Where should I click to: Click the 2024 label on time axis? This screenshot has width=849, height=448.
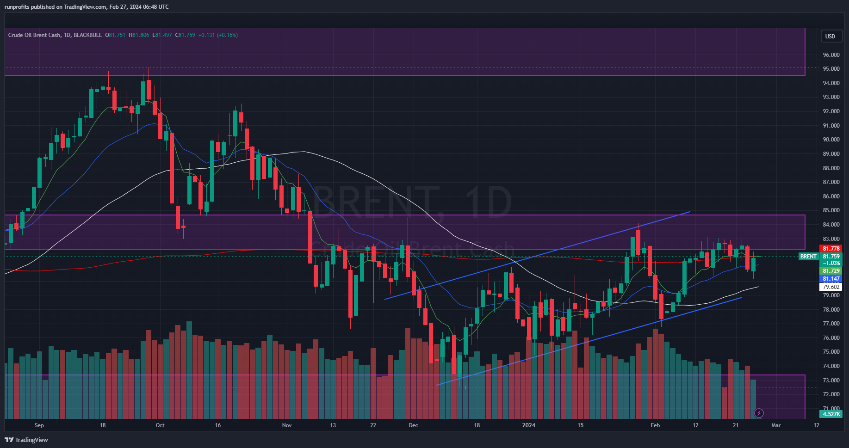click(x=528, y=425)
